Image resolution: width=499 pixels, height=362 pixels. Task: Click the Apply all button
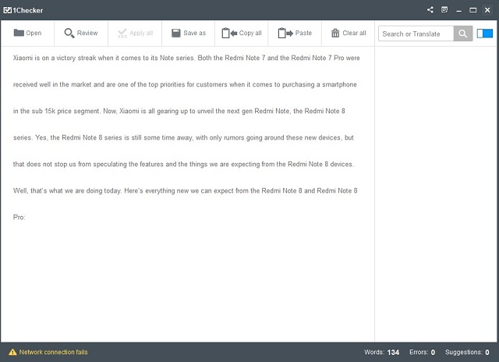click(135, 33)
